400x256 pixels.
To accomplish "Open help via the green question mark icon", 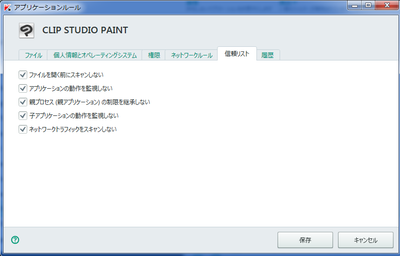I will point(15,240).
